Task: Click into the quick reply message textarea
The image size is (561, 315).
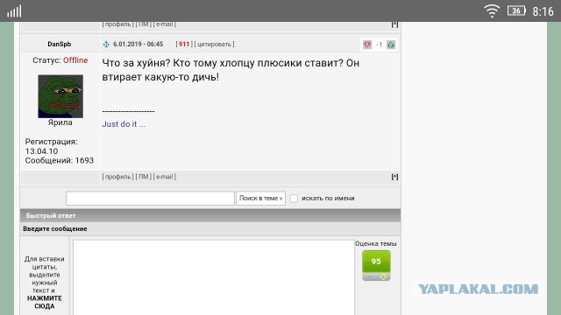Action: [x=214, y=277]
